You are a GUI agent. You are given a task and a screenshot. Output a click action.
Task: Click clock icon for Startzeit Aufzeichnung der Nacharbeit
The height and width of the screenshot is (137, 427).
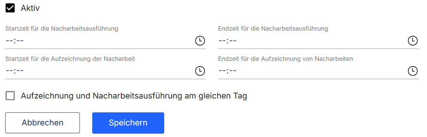(x=200, y=71)
